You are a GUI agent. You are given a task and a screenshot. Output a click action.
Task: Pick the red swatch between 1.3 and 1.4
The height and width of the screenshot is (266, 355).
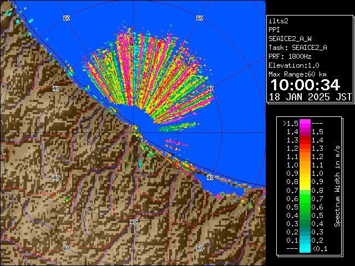pyautogui.click(x=305, y=140)
